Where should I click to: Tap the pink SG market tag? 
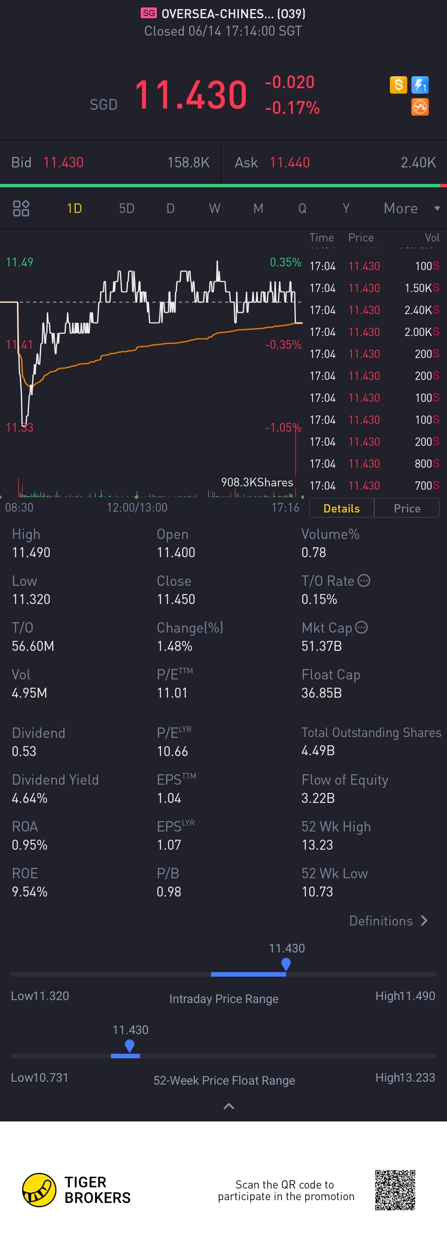point(149,13)
